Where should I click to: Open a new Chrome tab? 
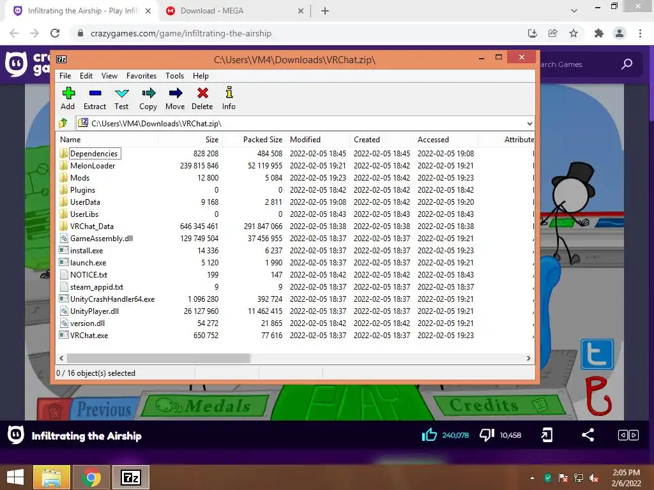(x=325, y=11)
